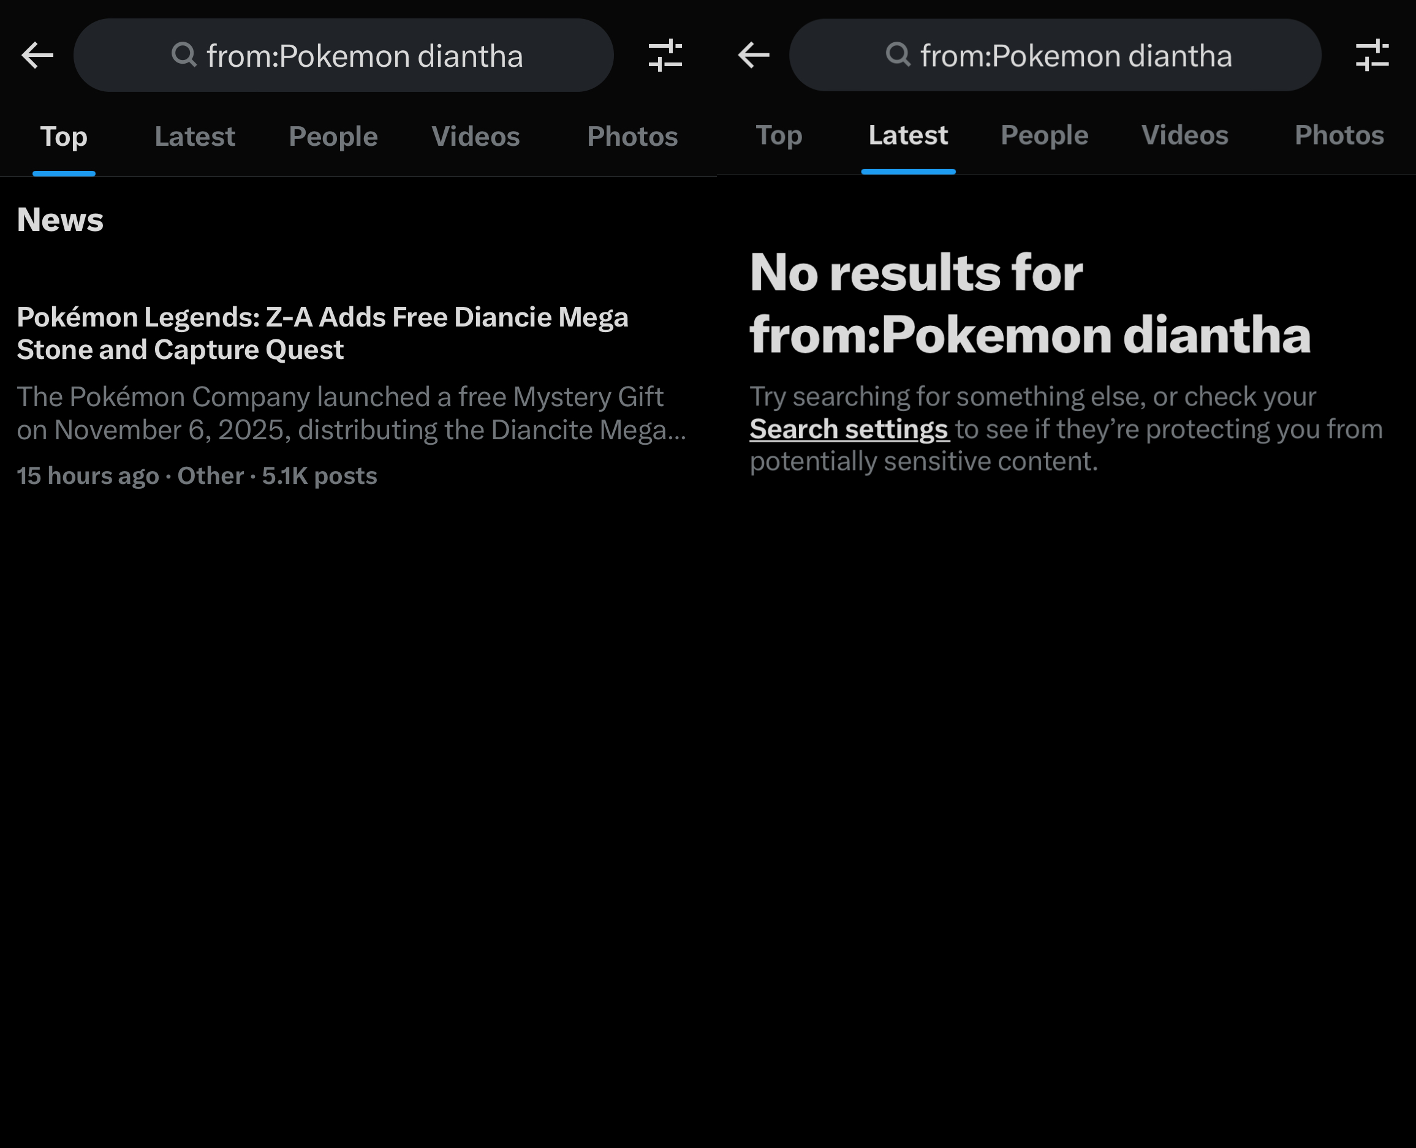Click the back arrow in right panel
The image size is (1416, 1148).
click(x=753, y=55)
